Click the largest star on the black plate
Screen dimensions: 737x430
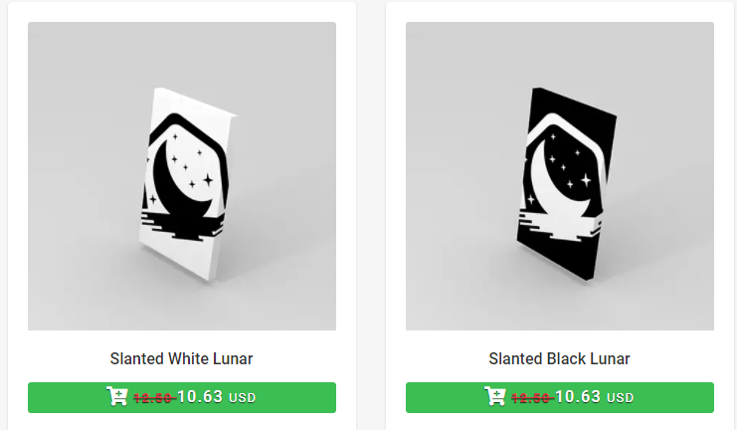(586, 180)
